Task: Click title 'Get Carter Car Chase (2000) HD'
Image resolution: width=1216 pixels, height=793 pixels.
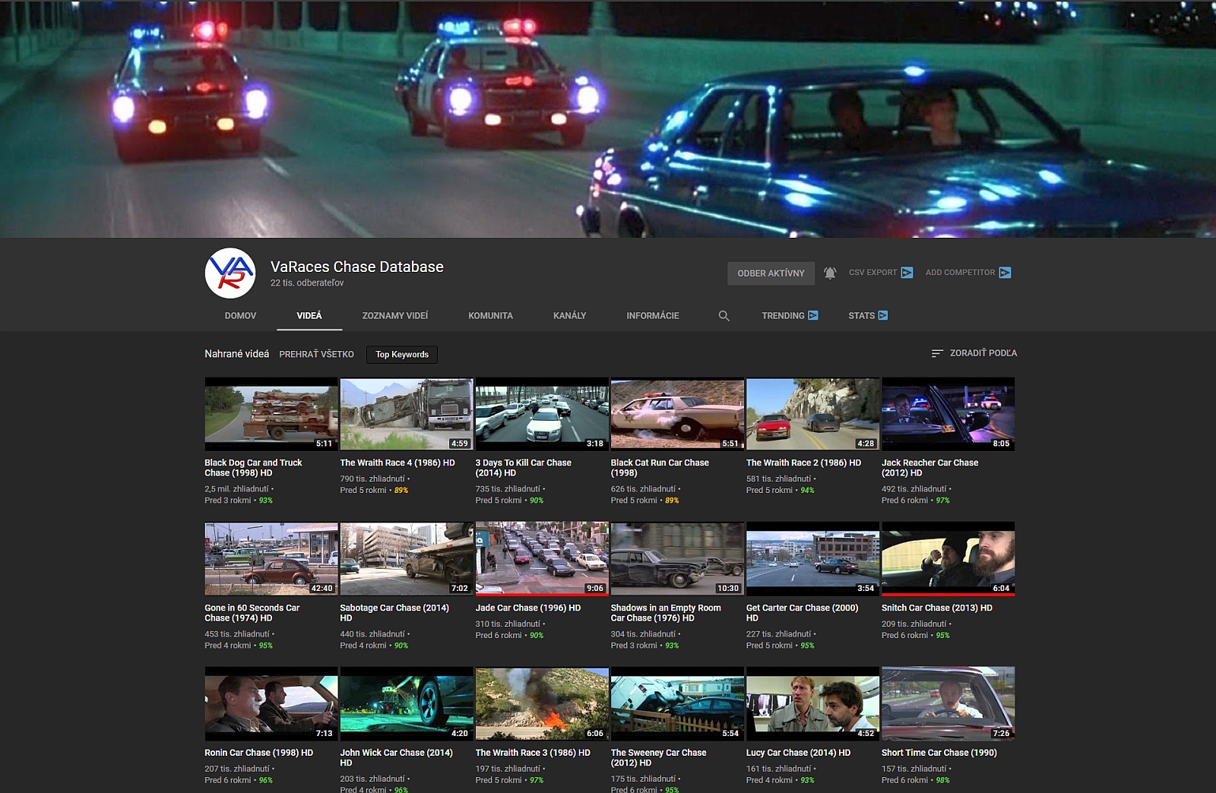Action: pyautogui.click(x=802, y=613)
